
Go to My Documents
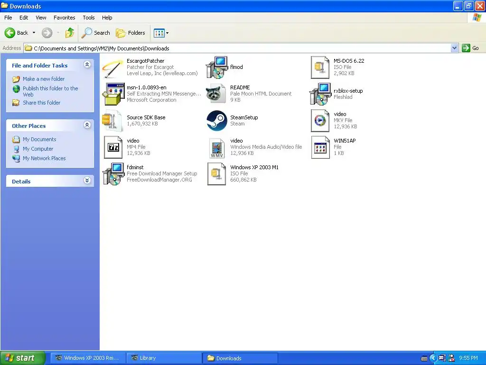[x=39, y=139]
